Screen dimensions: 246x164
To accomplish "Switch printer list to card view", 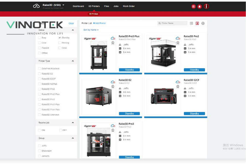I will 197,23.
